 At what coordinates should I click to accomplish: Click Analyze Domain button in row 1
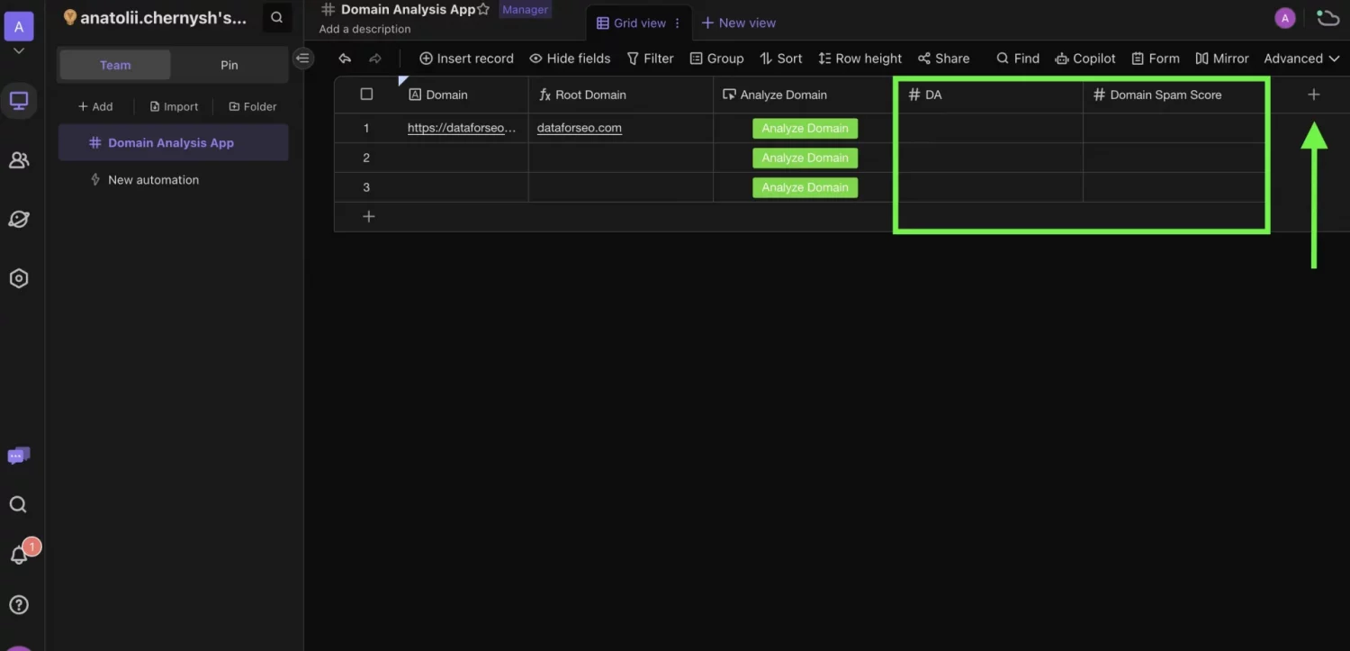click(805, 128)
